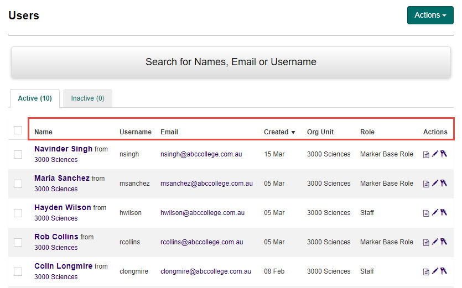The height and width of the screenshot is (288, 462).
Task: Tick the checkbox for Navinder Singh
Action: click(18, 154)
